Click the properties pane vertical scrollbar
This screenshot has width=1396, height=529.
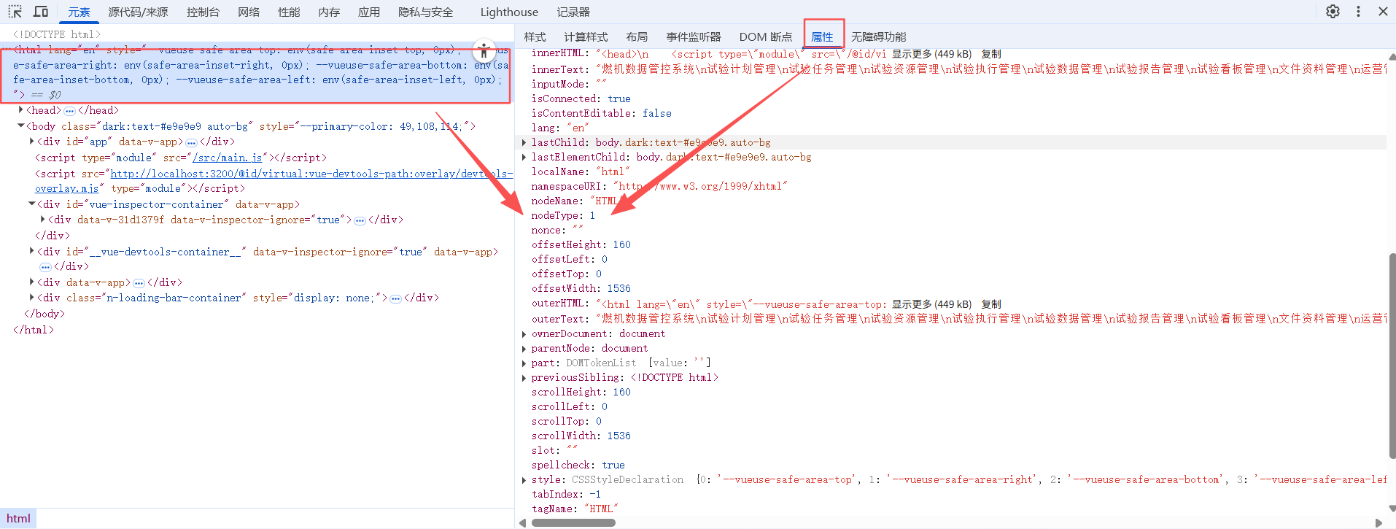coord(1392,356)
